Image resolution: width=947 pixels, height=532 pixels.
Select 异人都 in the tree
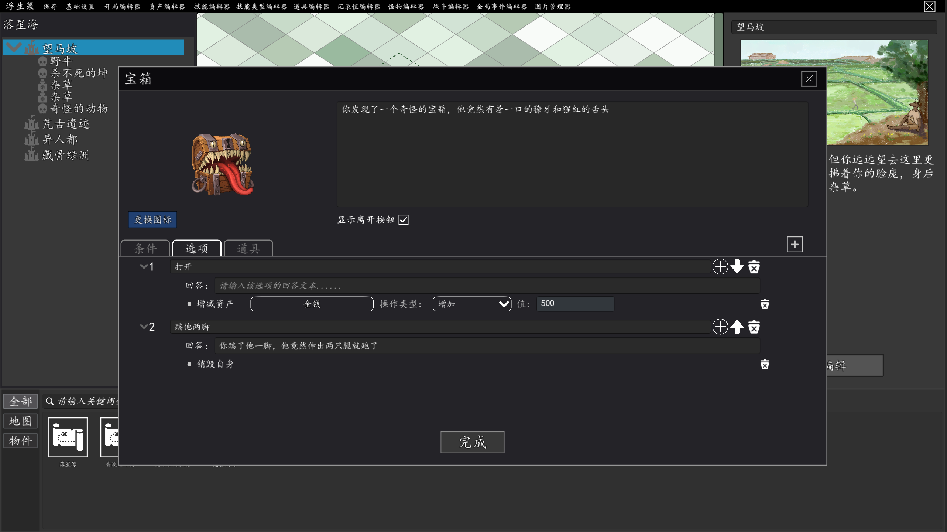coord(60,139)
